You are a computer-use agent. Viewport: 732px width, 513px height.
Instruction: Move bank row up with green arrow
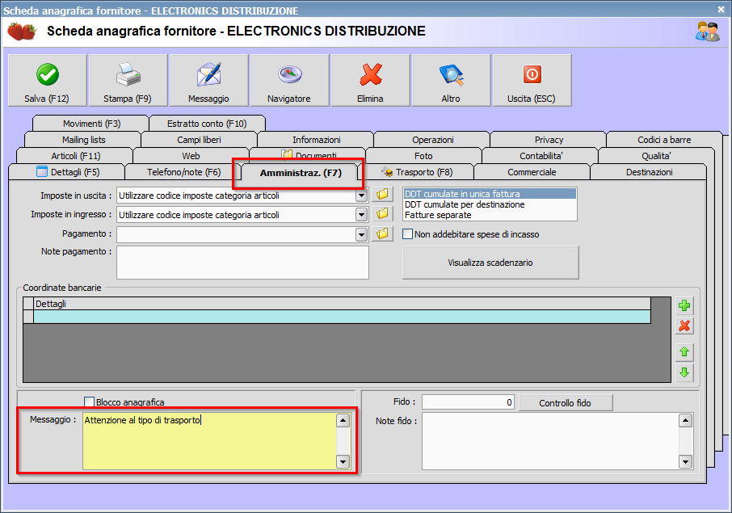point(684,352)
